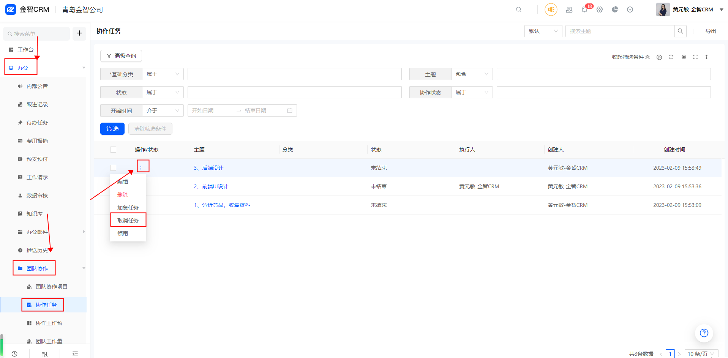The image size is (728, 358).
Task: Open 协作状态 operator dropdown 属于
Action: (472, 92)
